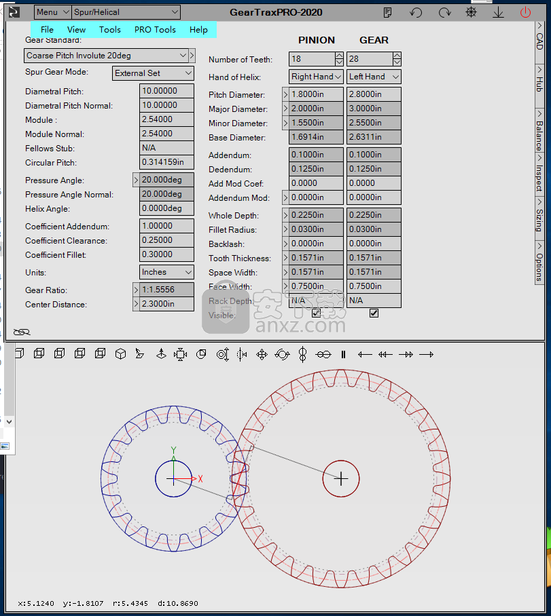Click the perspective plane view icon
The width and height of the screenshot is (551, 616).
pyautogui.click(x=139, y=354)
